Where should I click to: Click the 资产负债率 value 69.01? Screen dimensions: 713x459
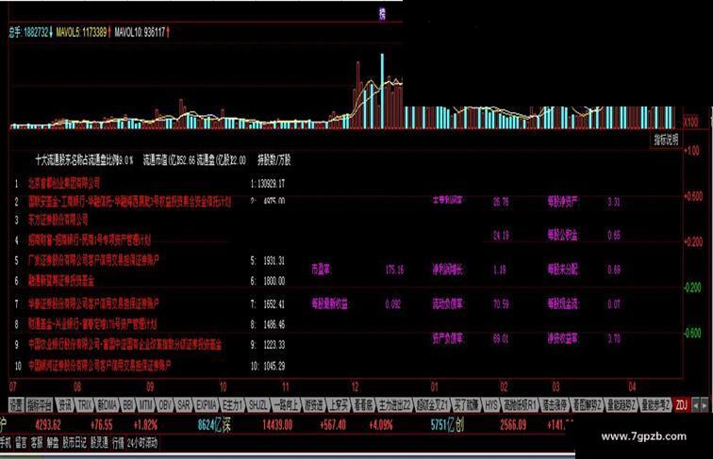pos(501,338)
